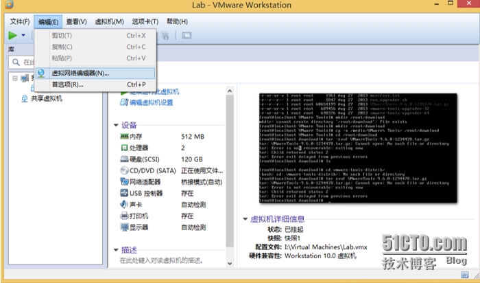Click the 512 MB memory value
Screen dimensions: 480x283
pyautogui.click(x=193, y=137)
